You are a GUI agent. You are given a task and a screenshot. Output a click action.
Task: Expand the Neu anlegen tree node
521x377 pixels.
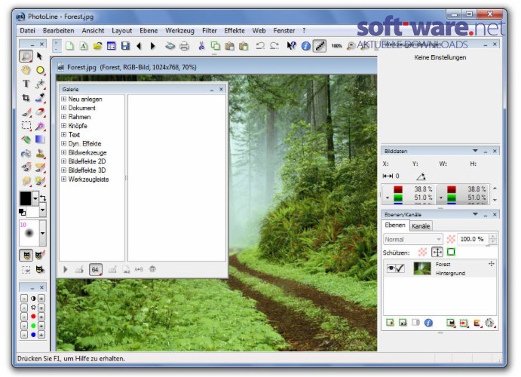point(63,99)
